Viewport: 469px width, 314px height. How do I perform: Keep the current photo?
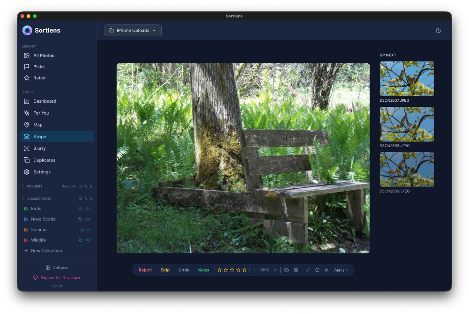[203, 270]
